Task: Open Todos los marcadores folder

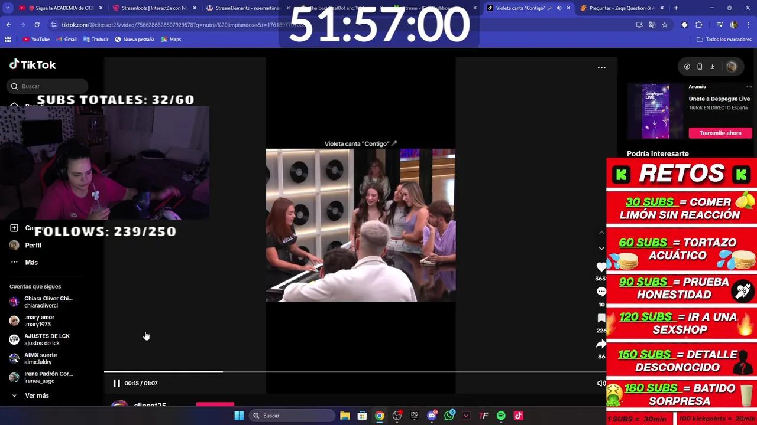Action: tap(724, 40)
